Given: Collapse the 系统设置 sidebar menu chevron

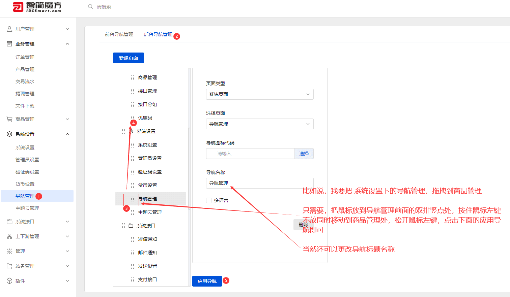Looking at the screenshot, I should tap(67, 134).
